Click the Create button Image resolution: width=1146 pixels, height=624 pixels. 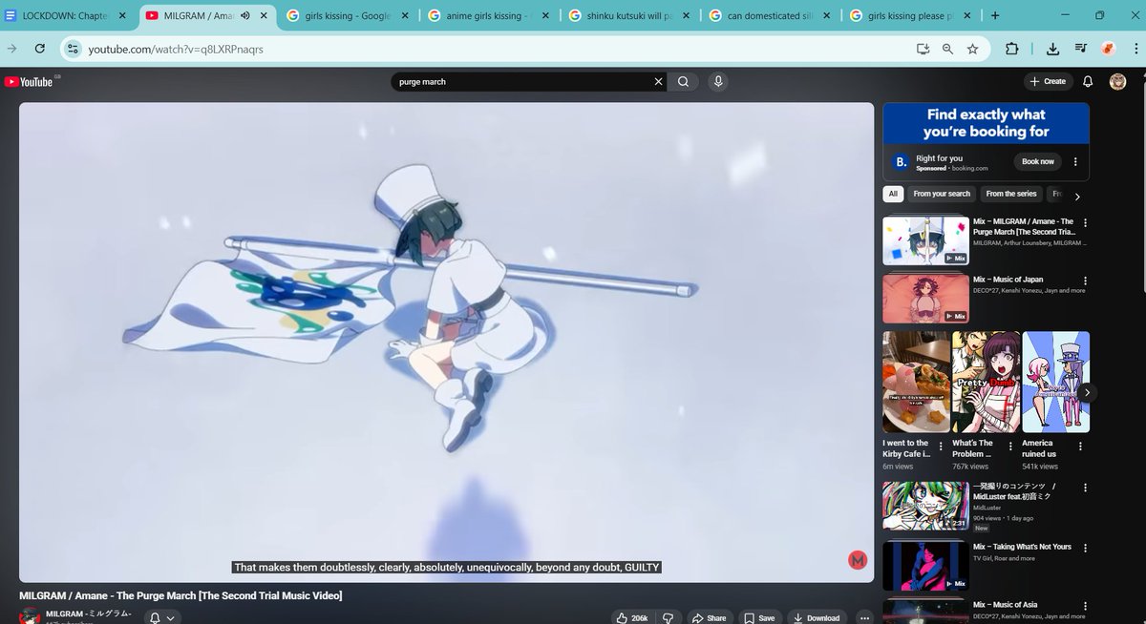point(1048,82)
